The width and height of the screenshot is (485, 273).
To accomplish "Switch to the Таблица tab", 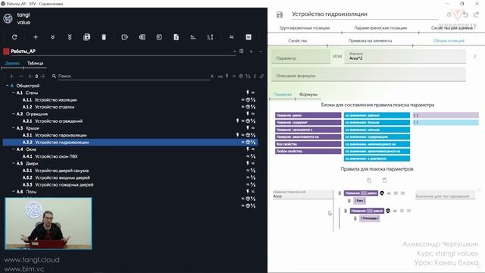I will click(x=35, y=64).
